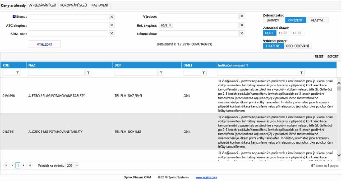Open filter icon for DOP column
Image resolution: width=342 pixels, height=181 pixels.
coord(161,73)
